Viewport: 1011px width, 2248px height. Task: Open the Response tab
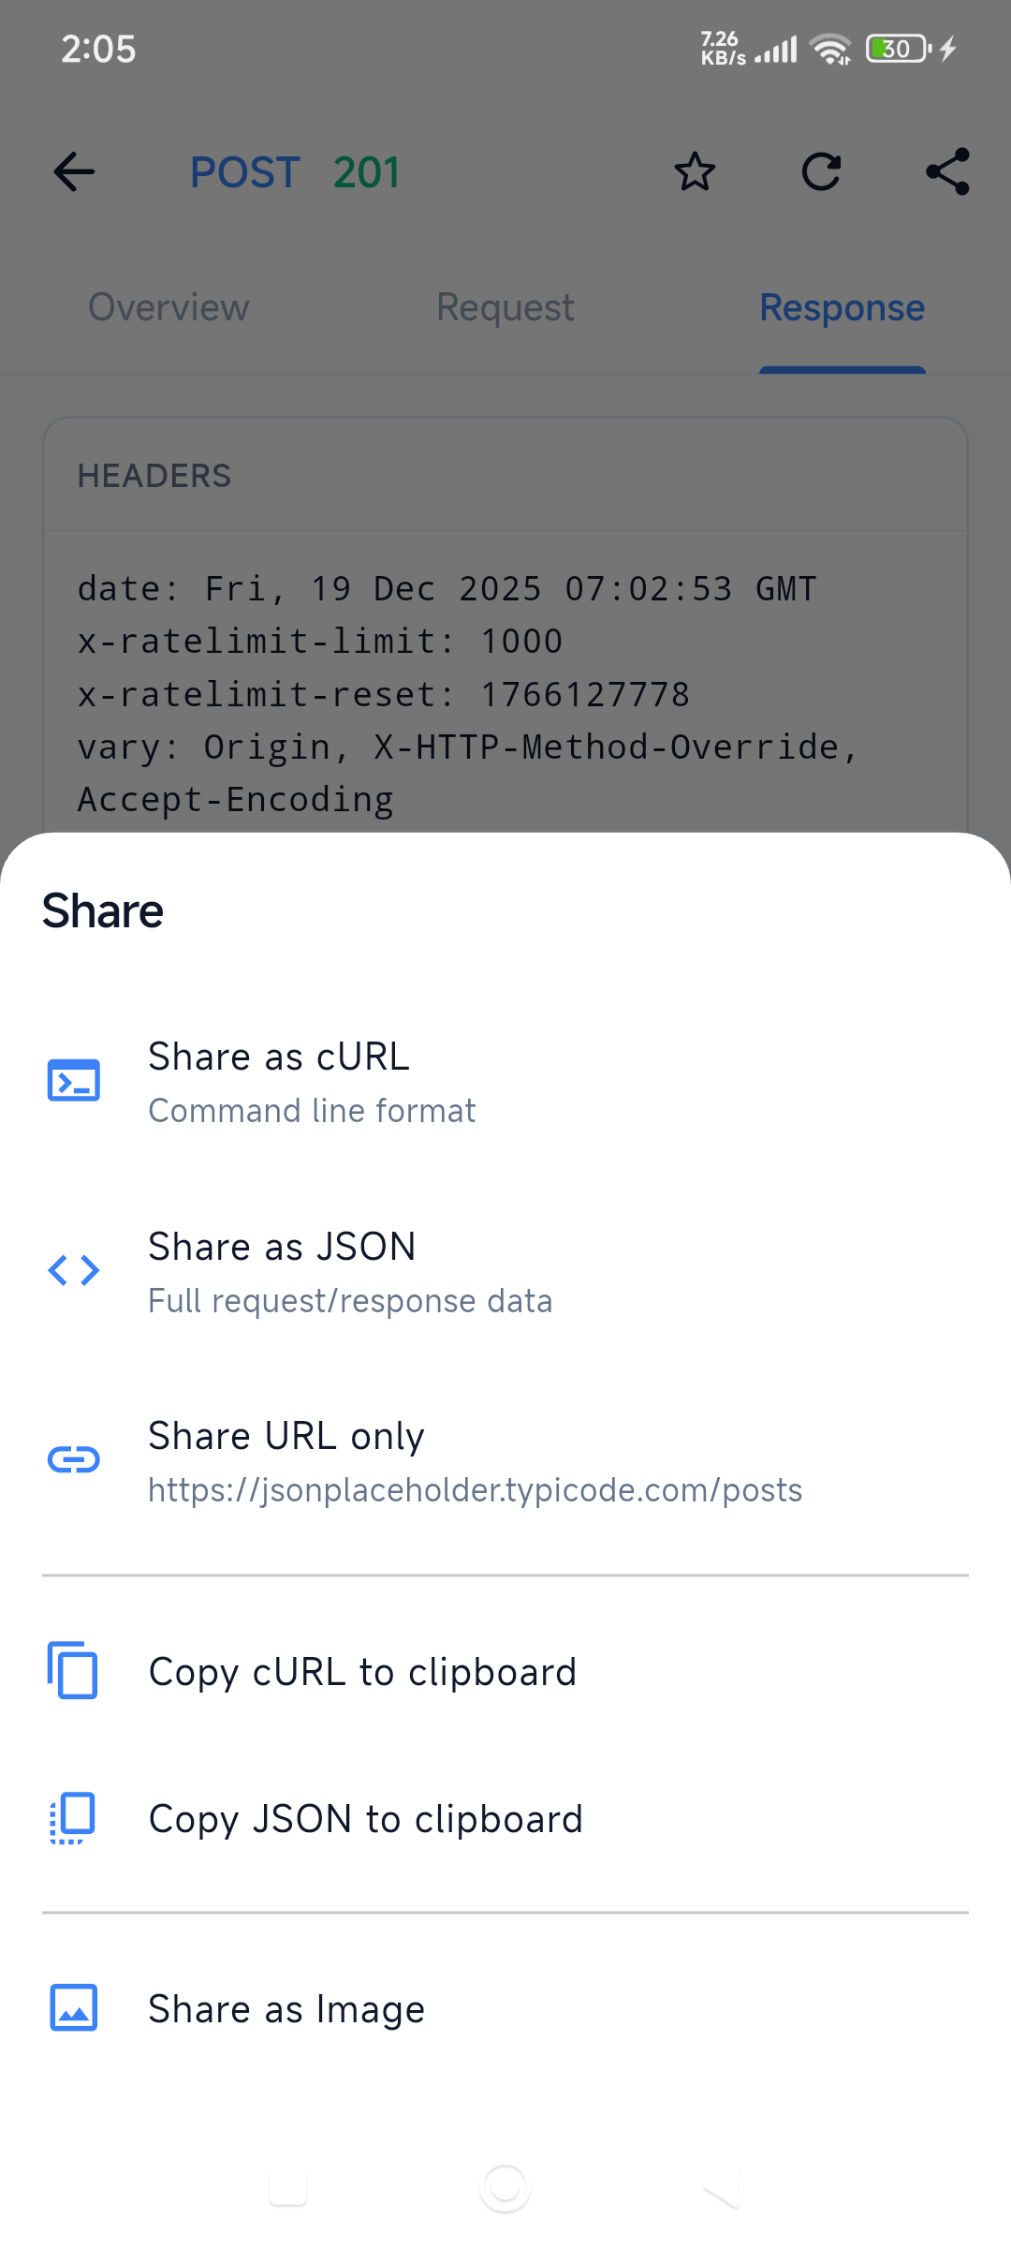(841, 307)
